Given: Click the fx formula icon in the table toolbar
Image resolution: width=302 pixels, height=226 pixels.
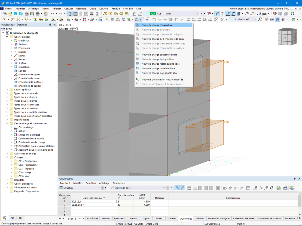Looking at the screenshot, I should 261,188.
